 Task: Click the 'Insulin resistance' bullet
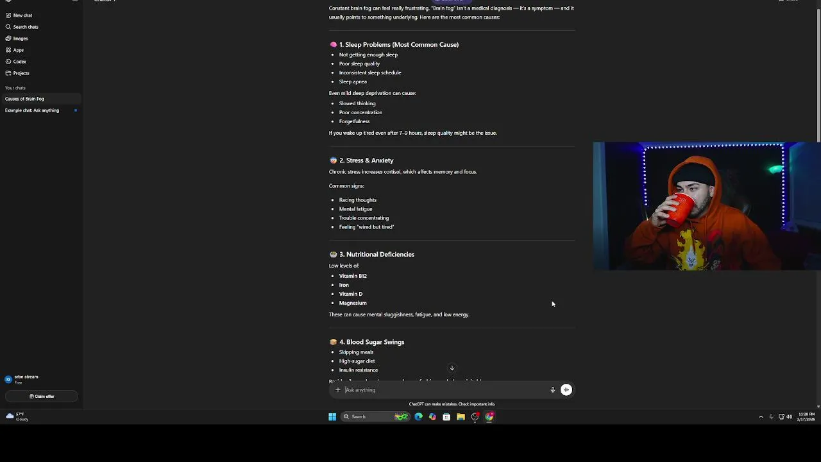359,370
